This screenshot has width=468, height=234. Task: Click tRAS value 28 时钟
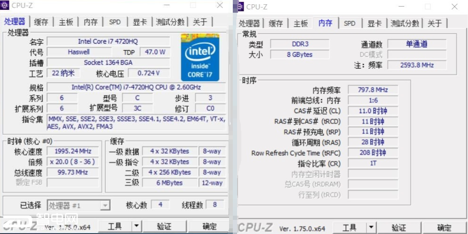(x=373, y=142)
